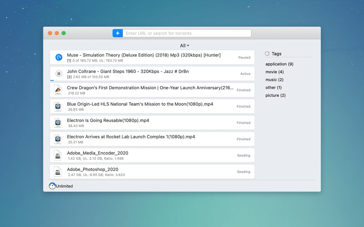Viewport: 364px width, 227px height.
Task: Resume the paused Muse Simulation Theory torrent
Action: 59,57
